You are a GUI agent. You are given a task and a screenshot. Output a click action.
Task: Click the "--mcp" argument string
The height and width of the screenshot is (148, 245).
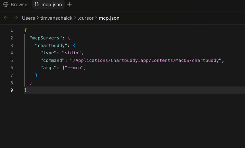pos(74,68)
